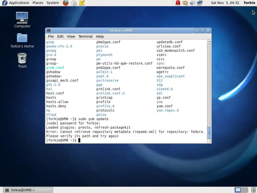This screenshot has height=193, width=257.
Task: Select the forkie's Home folder icon
Action: pyautogui.click(x=22, y=41)
